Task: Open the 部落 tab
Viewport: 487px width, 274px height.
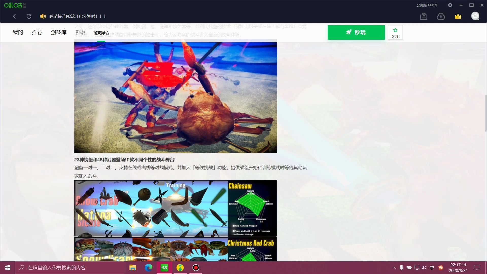Action: point(81,32)
